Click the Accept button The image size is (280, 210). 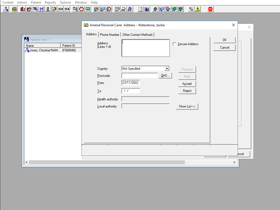pyautogui.click(x=187, y=84)
